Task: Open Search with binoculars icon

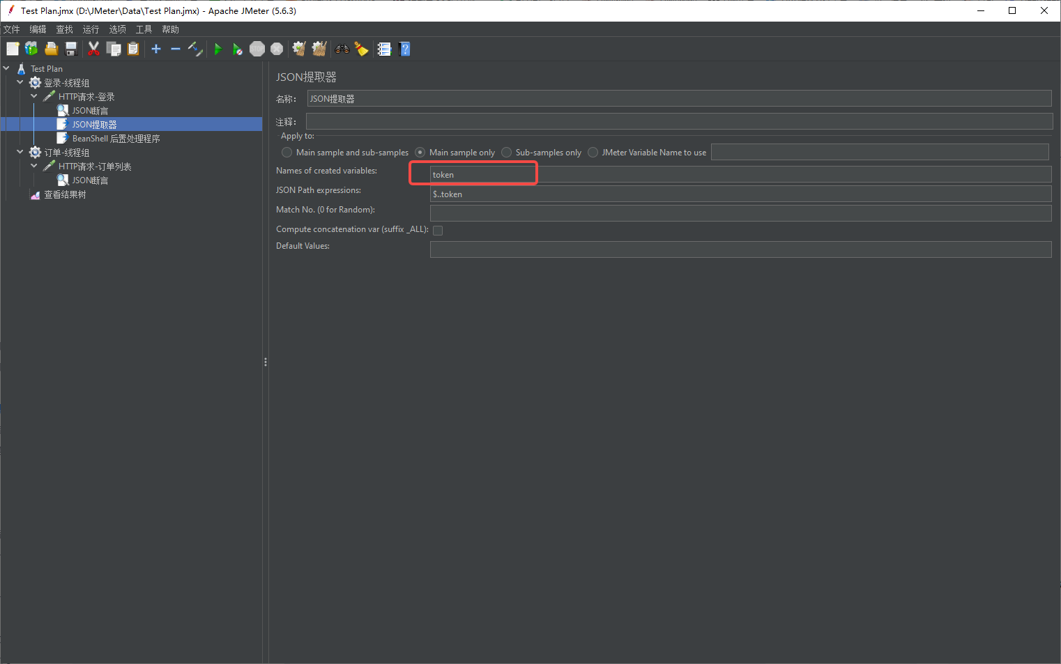Action: (342, 49)
